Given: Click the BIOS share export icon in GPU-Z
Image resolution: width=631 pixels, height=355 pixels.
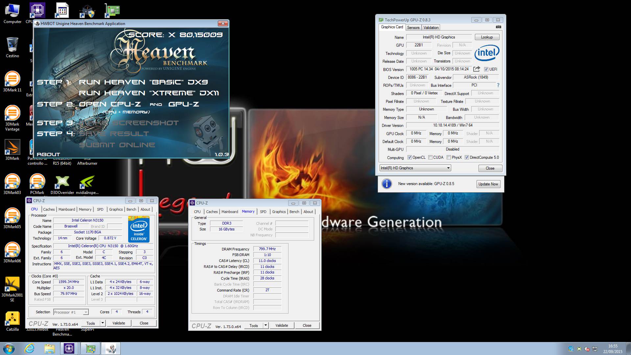Looking at the screenshot, I should [477, 69].
